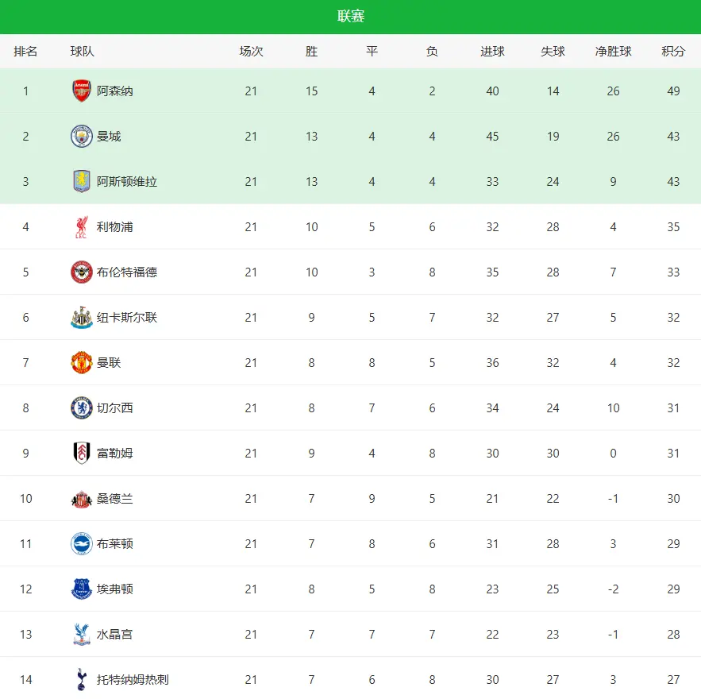Click the Everton crest icon
This screenshot has width=701, height=699.
coord(82,589)
